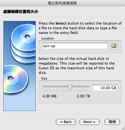This screenshot has width=125, height=130.
Task: Click slider track left of the thumb
Action: pos(55,86)
